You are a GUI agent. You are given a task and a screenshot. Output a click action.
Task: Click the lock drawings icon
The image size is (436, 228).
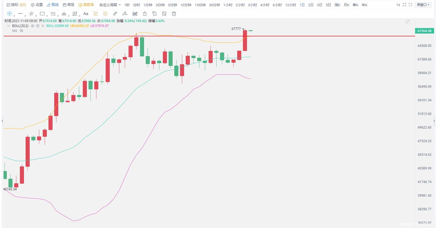[145, 14]
